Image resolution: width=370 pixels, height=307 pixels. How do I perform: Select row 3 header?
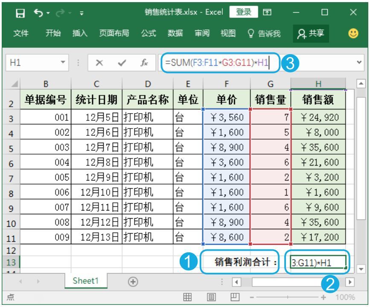point(11,117)
